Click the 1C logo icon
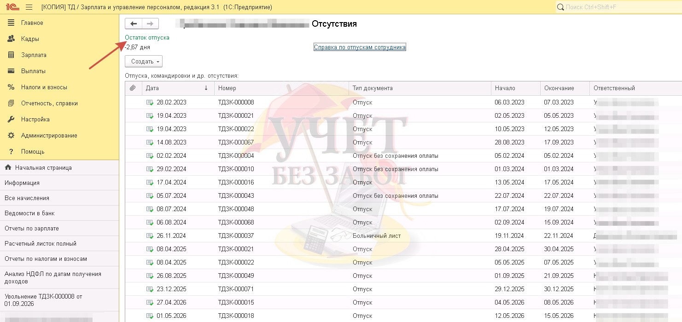This screenshot has width=682, height=322. pyautogui.click(x=12, y=7)
